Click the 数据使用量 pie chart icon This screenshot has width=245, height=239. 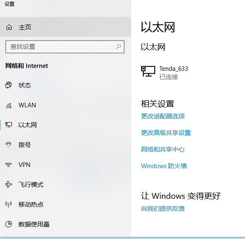point(9,224)
